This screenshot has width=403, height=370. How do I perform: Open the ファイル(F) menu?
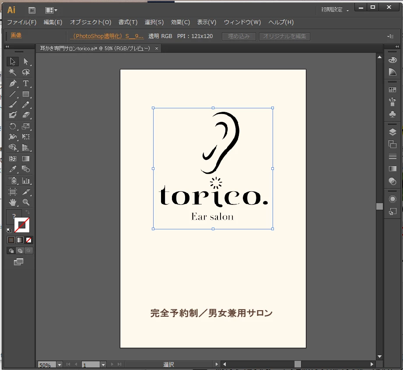[21, 22]
